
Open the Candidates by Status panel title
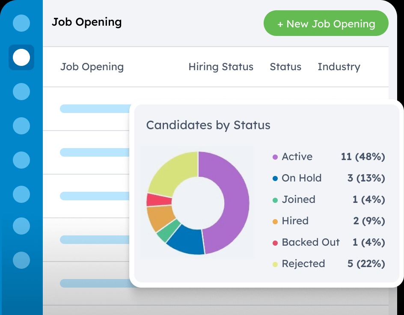208,125
